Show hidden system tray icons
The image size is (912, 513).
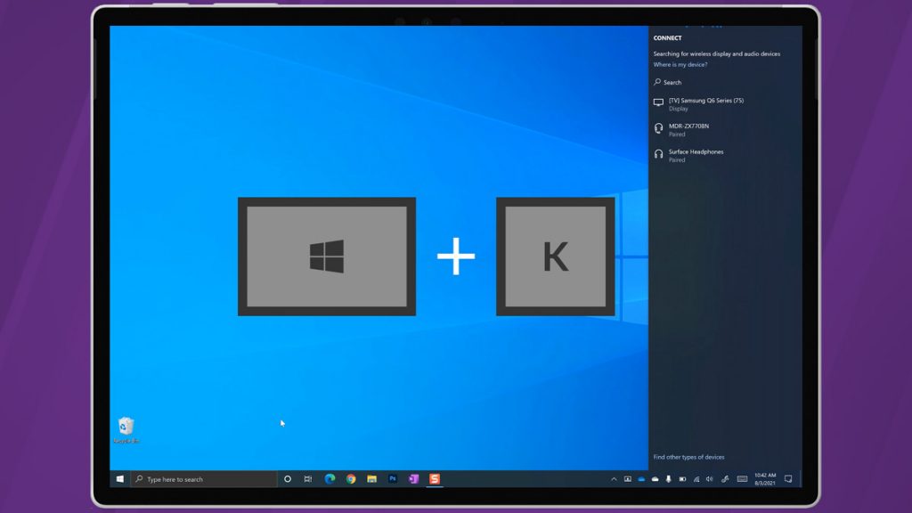(x=614, y=479)
